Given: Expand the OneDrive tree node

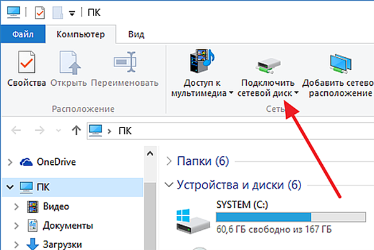Looking at the screenshot, I should [10, 162].
